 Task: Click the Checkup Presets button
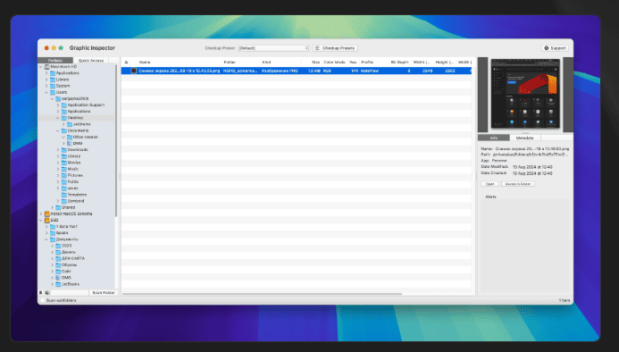[x=335, y=48]
